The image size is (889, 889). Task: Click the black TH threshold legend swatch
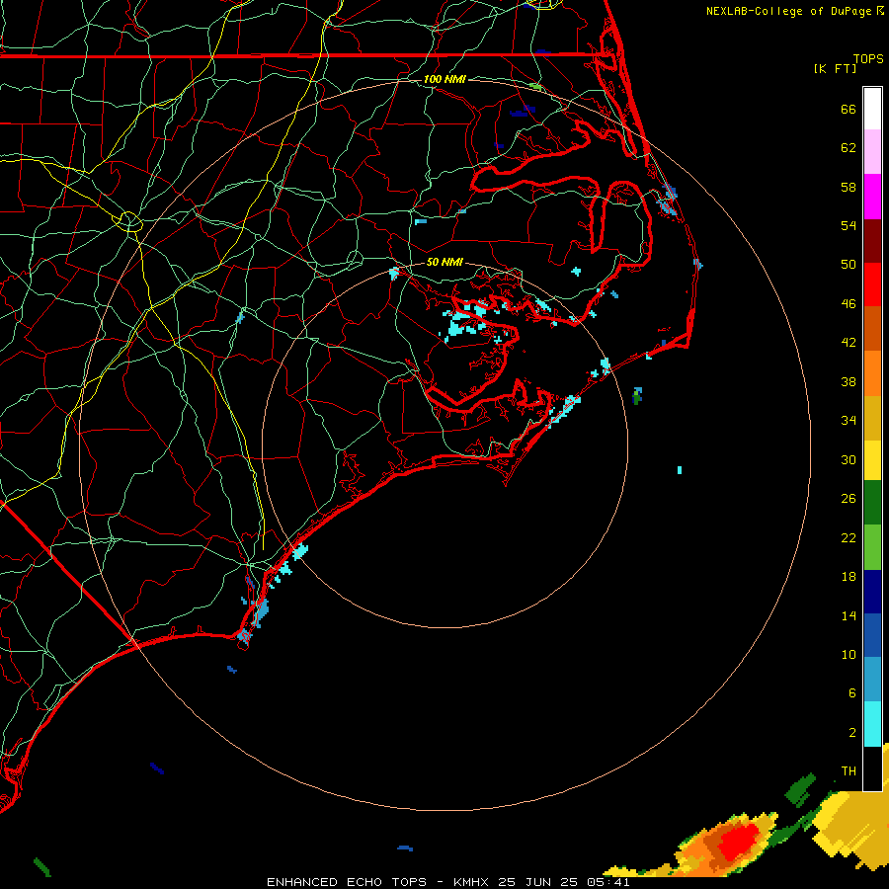point(872,768)
